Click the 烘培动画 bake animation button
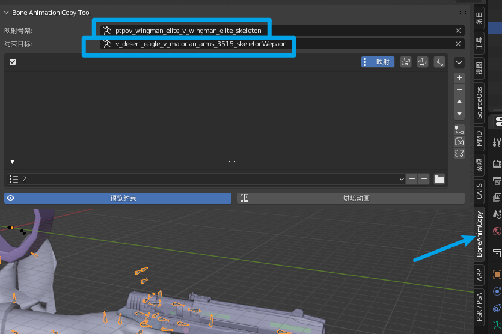The width and height of the screenshot is (502, 334). 351,198
